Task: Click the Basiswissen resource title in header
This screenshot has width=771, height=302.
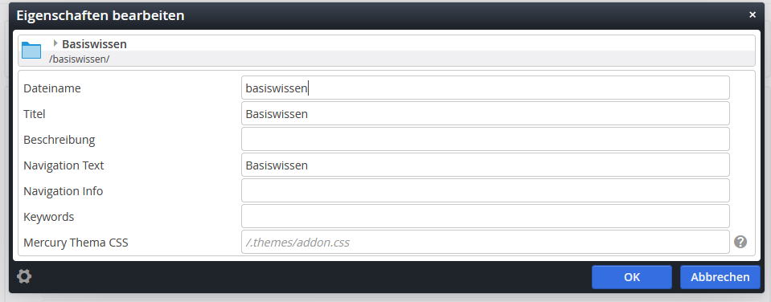Action: (x=94, y=43)
